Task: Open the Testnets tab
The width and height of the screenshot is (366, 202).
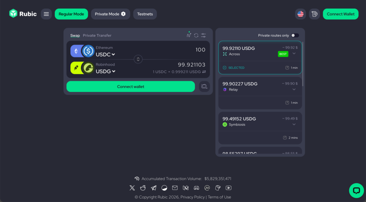Action: click(x=145, y=14)
